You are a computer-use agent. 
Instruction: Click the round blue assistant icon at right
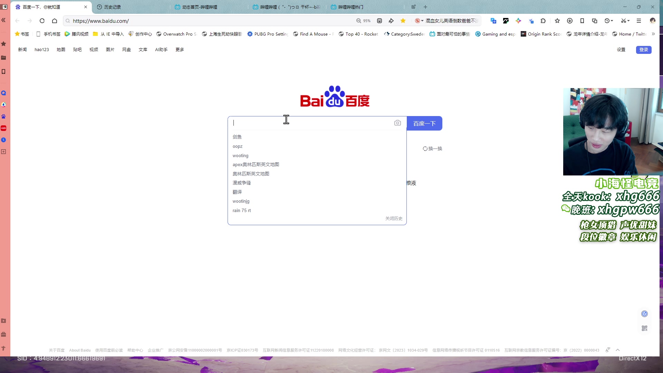pyautogui.click(x=644, y=314)
